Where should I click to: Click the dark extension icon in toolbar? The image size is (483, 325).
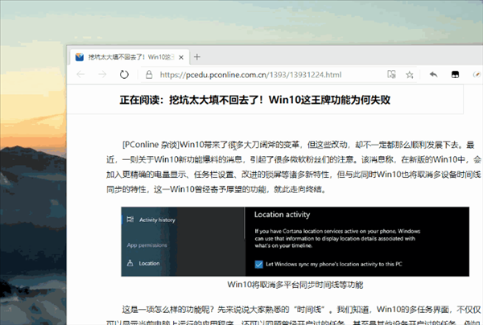455,75
